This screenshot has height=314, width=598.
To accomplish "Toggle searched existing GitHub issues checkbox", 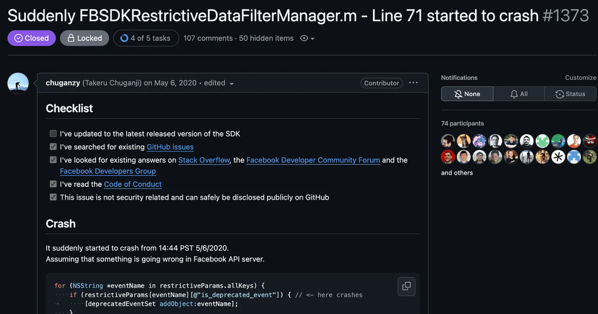I will pyautogui.click(x=53, y=147).
